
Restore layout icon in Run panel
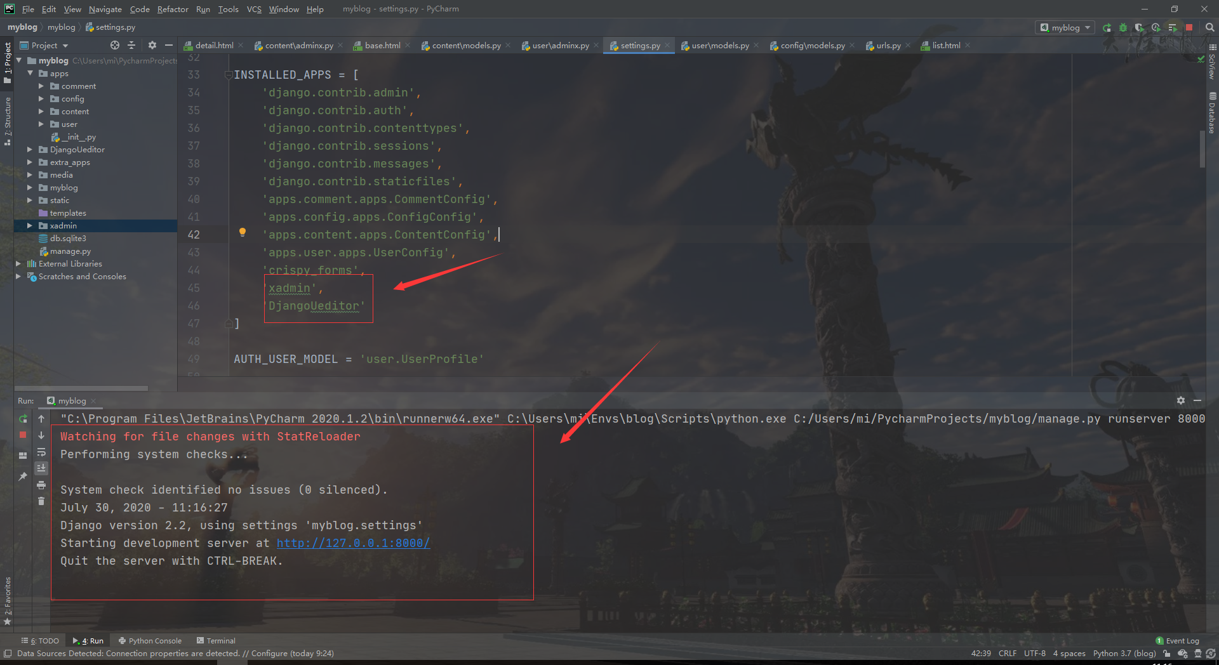[23, 455]
